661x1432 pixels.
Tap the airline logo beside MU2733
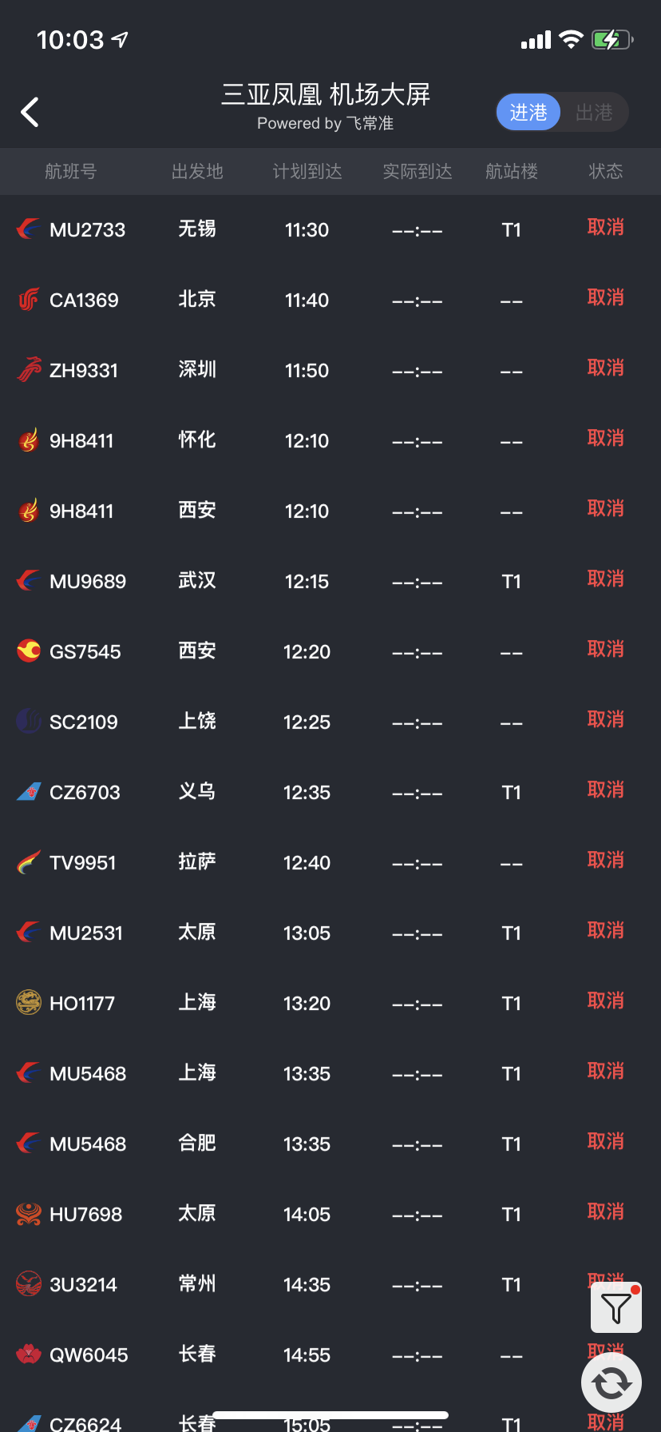pos(29,229)
